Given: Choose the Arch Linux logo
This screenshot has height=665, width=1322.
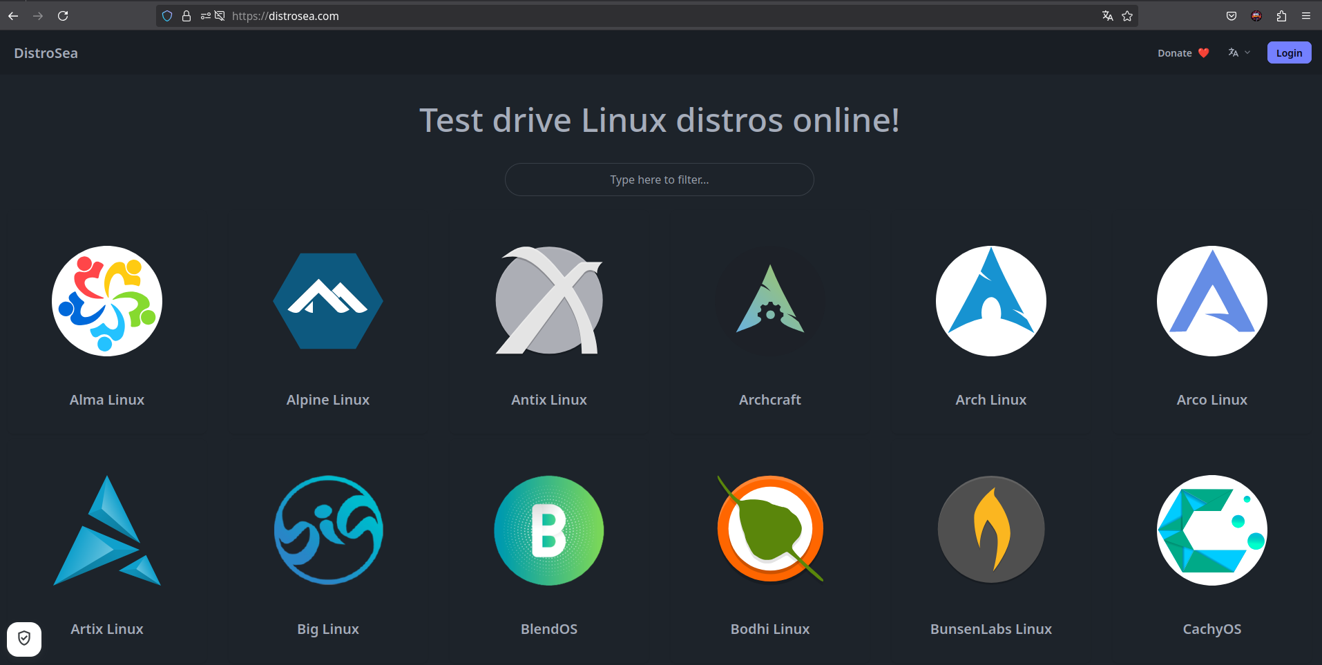Looking at the screenshot, I should click(991, 301).
